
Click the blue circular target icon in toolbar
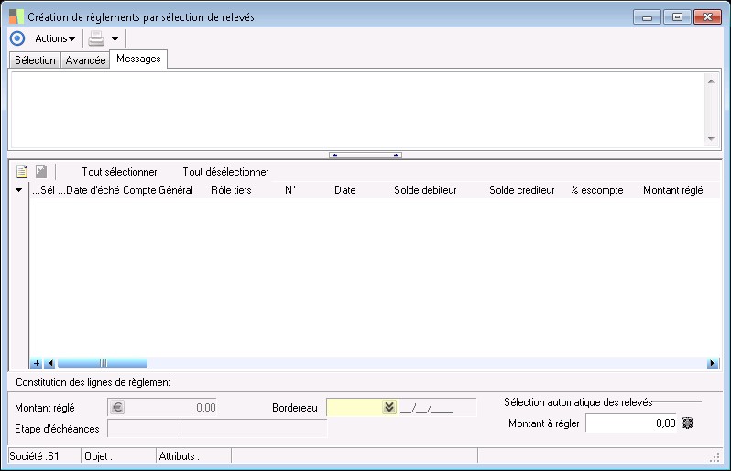point(17,38)
